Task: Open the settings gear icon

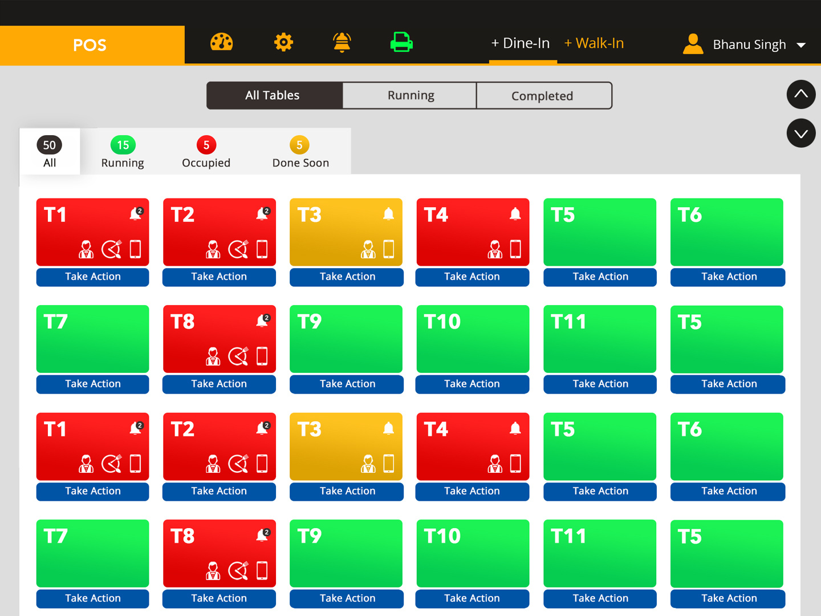Action: 283,42
